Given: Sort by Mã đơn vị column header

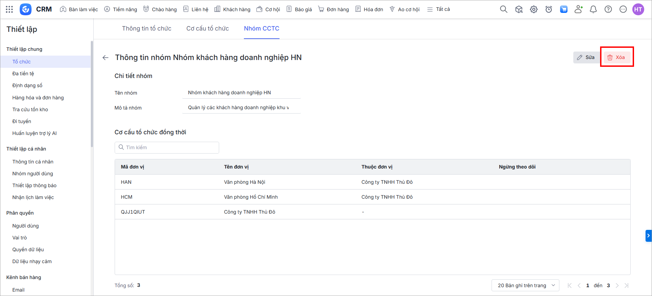Looking at the screenshot, I should click(x=132, y=167).
